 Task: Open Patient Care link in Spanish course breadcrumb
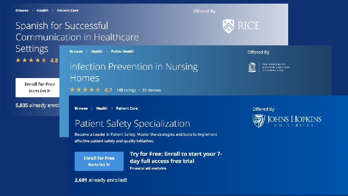(68, 11)
